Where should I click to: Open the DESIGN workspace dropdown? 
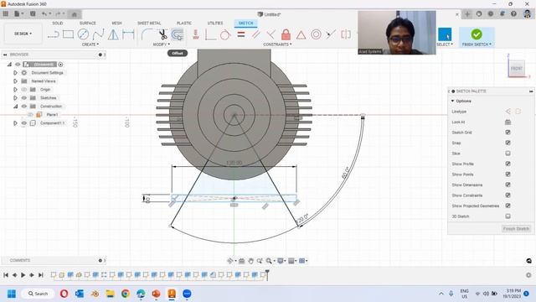pyautogui.click(x=23, y=34)
